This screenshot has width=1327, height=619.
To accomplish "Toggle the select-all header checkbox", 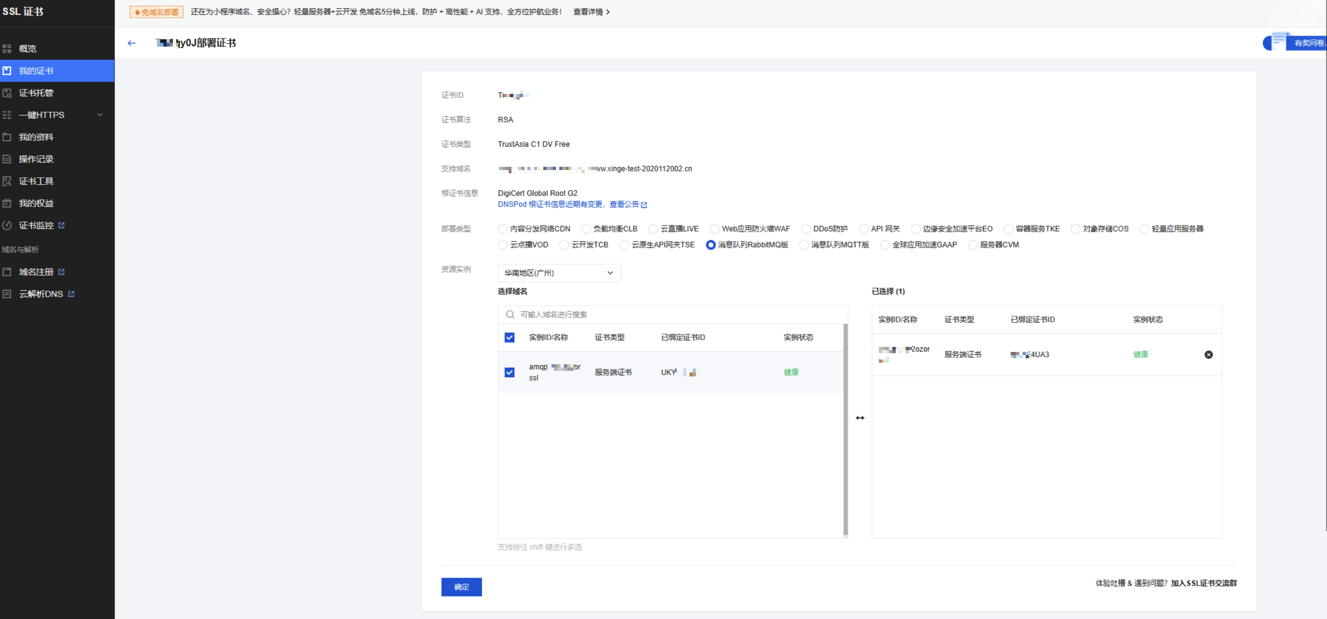I will [509, 338].
